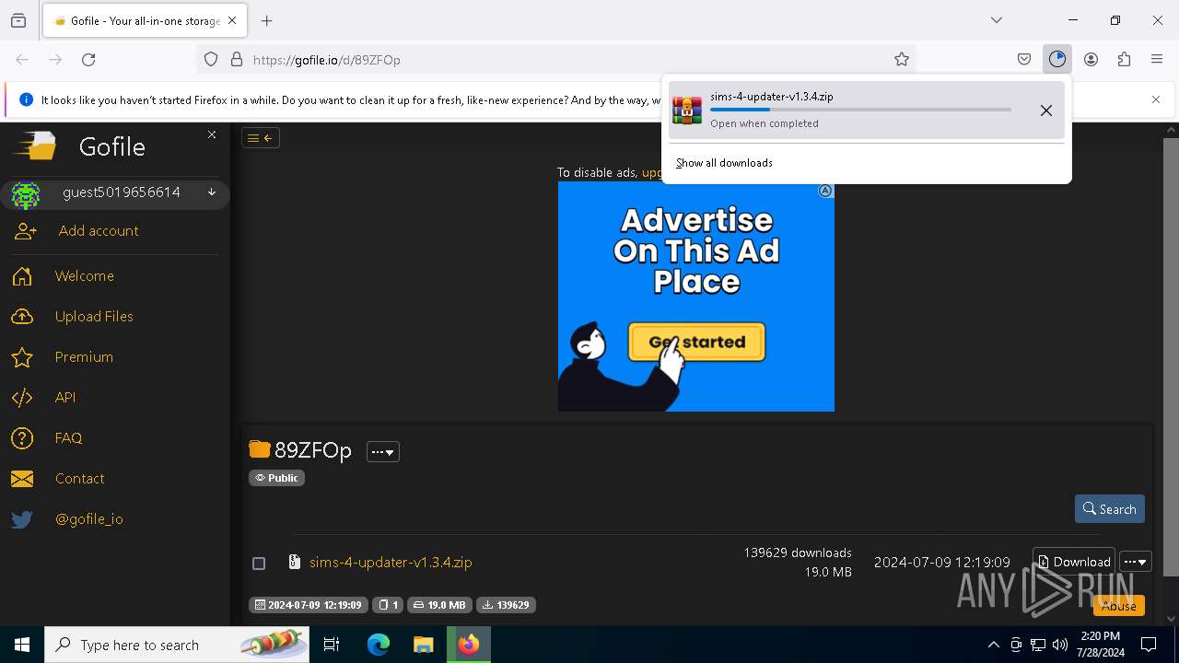
Task: Launch Microsoft Edge from the taskbar
Action: pyautogui.click(x=379, y=645)
